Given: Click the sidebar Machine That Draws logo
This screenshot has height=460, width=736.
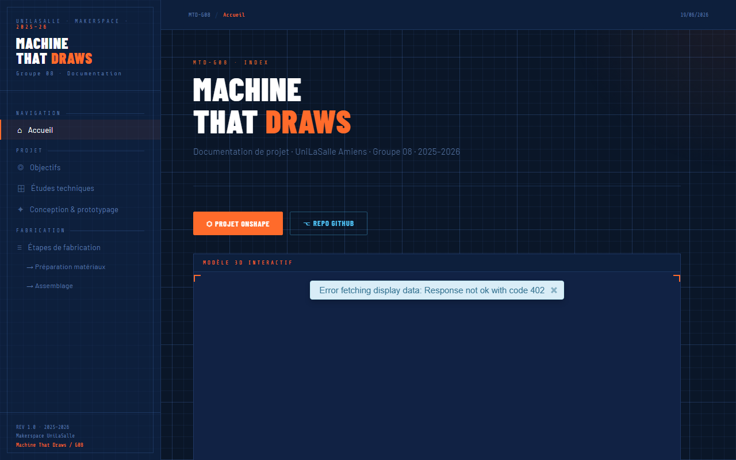Looking at the screenshot, I should click(x=54, y=51).
